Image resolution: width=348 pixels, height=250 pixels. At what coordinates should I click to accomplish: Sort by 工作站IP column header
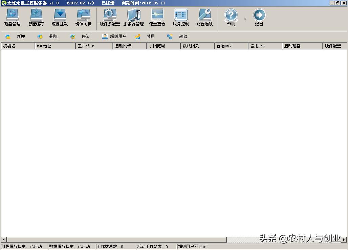pyautogui.click(x=94, y=46)
